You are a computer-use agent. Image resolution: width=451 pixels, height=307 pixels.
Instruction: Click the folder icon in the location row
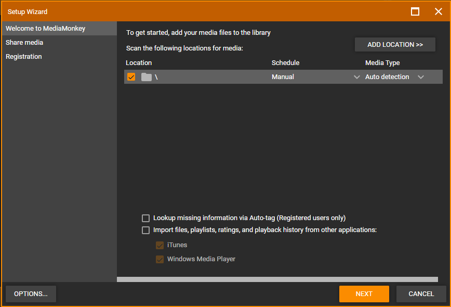click(147, 77)
